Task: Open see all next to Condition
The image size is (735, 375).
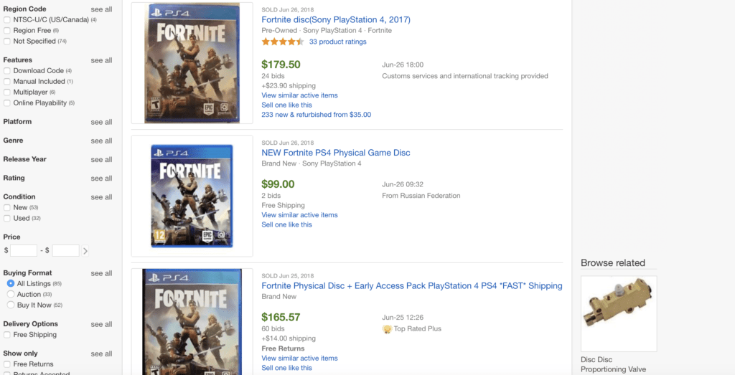Action: tap(102, 196)
